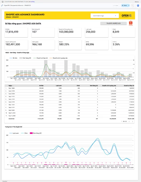Screen dimensions: 141x182
Task: Sort the table by the Ngày column header
Action: (x=10, y=86)
